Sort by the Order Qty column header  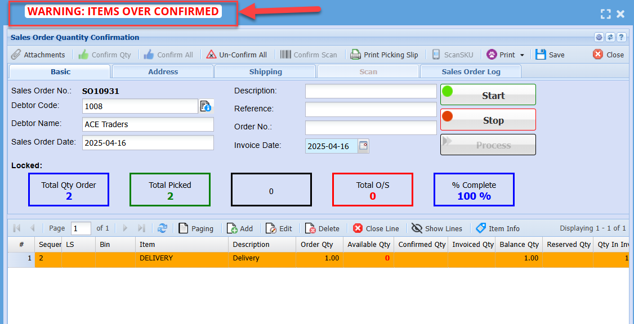319,245
